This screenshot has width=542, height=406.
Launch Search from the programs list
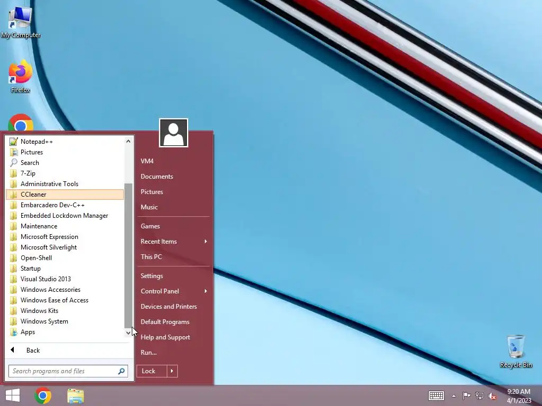click(65, 163)
